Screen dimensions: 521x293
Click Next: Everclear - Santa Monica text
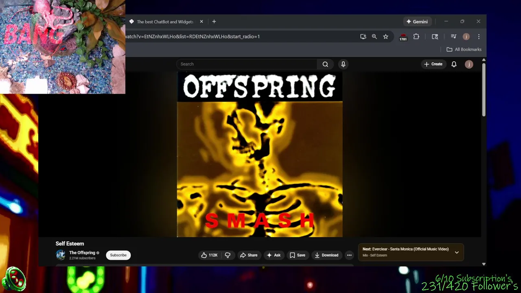pyautogui.click(x=405, y=249)
